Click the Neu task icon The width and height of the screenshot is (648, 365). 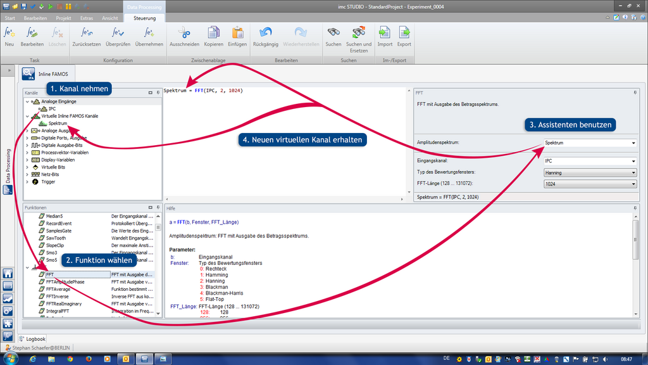(x=9, y=33)
